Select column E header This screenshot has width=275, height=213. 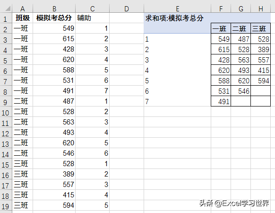pyautogui.click(x=177, y=9)
